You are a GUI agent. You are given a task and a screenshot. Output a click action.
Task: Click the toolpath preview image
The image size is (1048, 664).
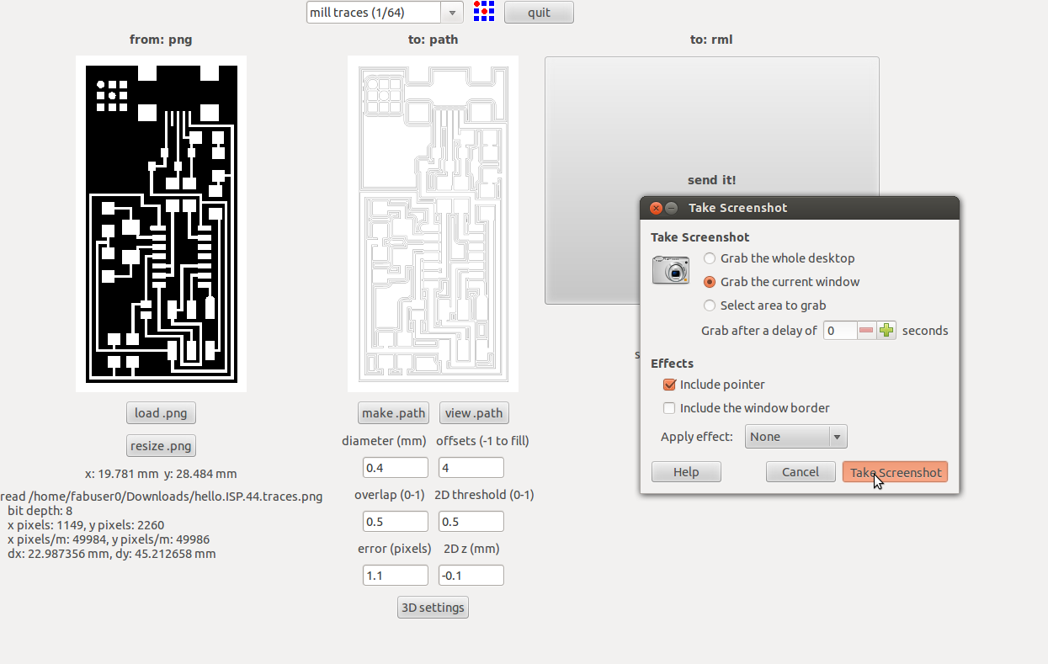coord(433,224)
